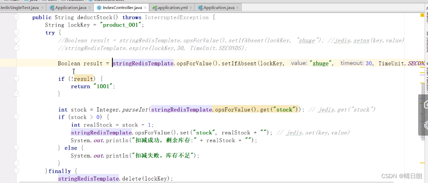The image size is (428, 183).
Task: Fold marker at closing brace after return "1001"
Action: click(x=16, y=94)
